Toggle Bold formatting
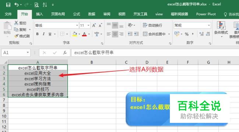Image resolution: width=239 pixels, height=132 pixels. (x=38, y=34)
